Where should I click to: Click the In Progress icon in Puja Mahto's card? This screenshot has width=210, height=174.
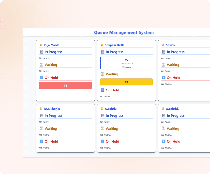[41, 52]
